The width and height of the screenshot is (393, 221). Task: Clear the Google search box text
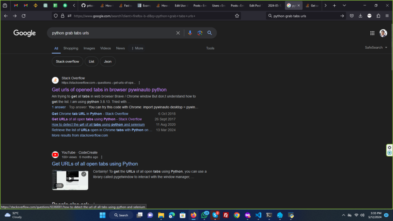click(178, 33)
